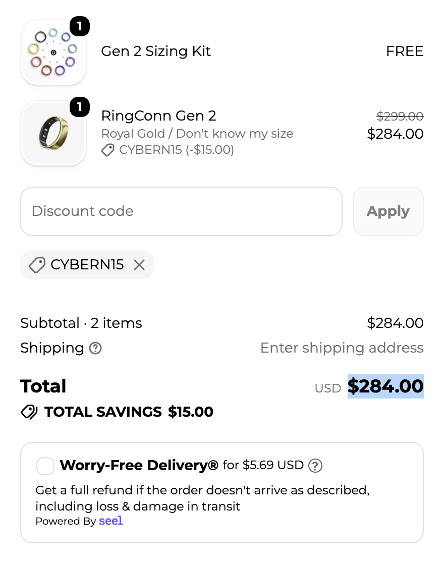Click the Apply discount button
This screenshot has height=564, width=444.
coord(388,211)
